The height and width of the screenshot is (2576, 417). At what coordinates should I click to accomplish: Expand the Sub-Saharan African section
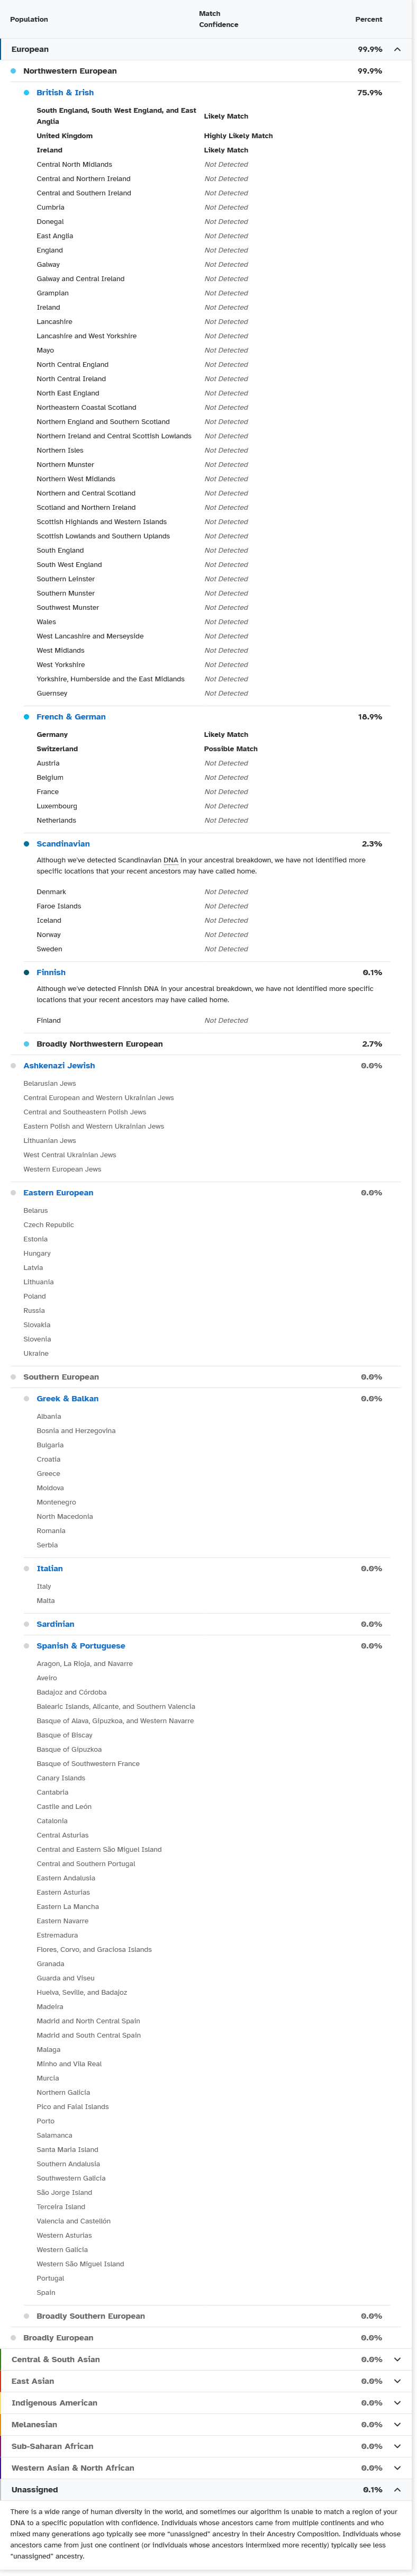tap(397, 2446)
